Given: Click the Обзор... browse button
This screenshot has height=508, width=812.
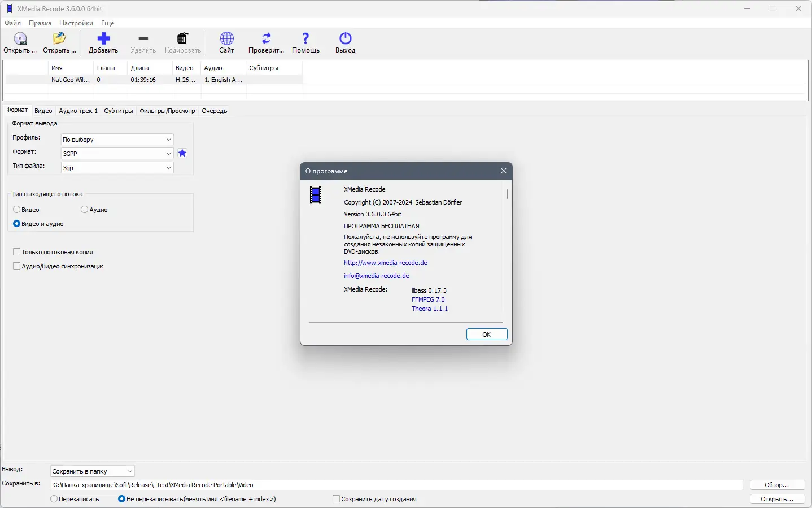Looking at the screenshot, I should 777,485.
